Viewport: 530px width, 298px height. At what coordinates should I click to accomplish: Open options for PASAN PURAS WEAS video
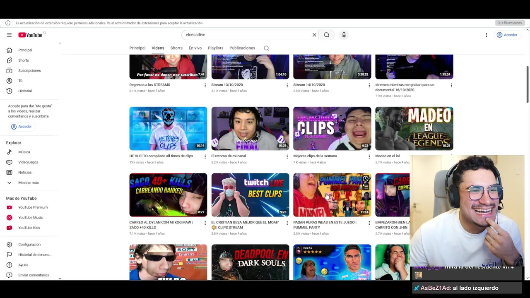point(369,223)
